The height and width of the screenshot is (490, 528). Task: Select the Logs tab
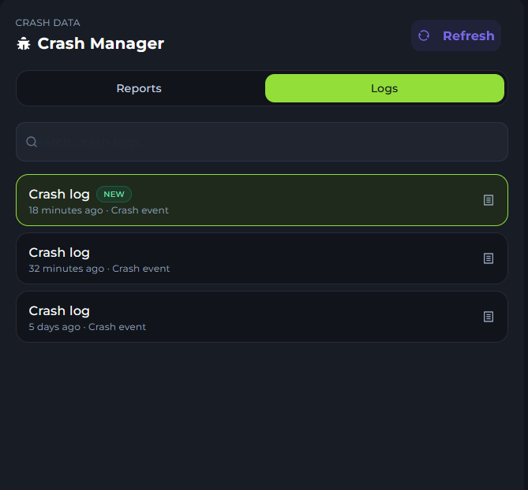click(x=384, y=88)
